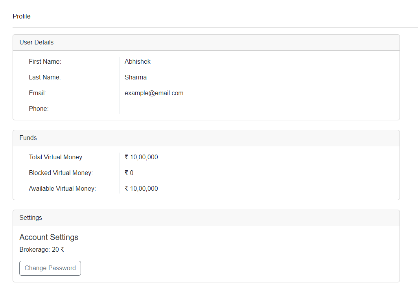This screenshot has height=306, width=418.
Task: Click the example@email.com email address
Action: pos(154,93)
